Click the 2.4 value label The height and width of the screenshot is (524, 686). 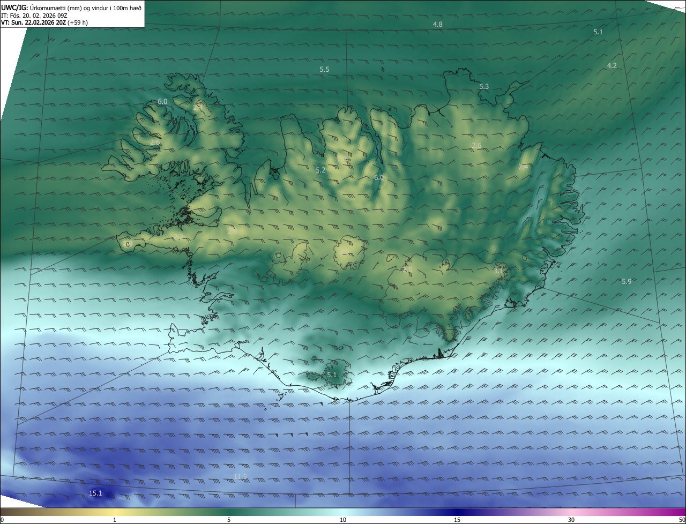(x=524, y=167)
